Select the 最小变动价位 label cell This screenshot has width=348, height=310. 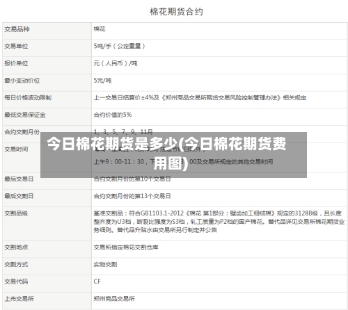(x=47, y=83)
